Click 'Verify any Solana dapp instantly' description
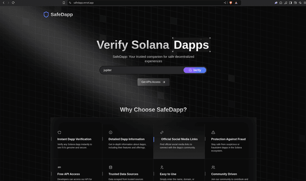The height and width of the screenshot is (181, 306). [x=75, y=146]
